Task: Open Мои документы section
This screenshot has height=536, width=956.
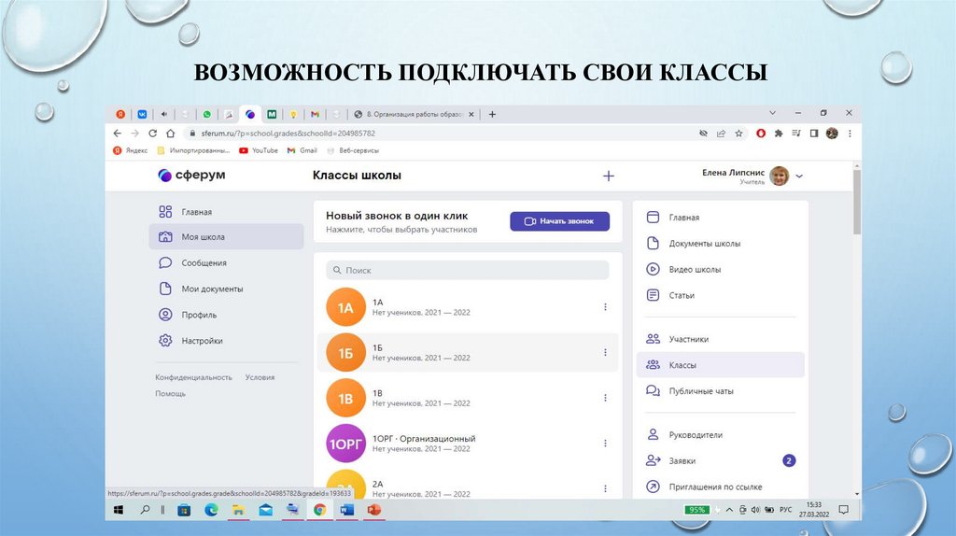Action: click(x=212, y=289)
